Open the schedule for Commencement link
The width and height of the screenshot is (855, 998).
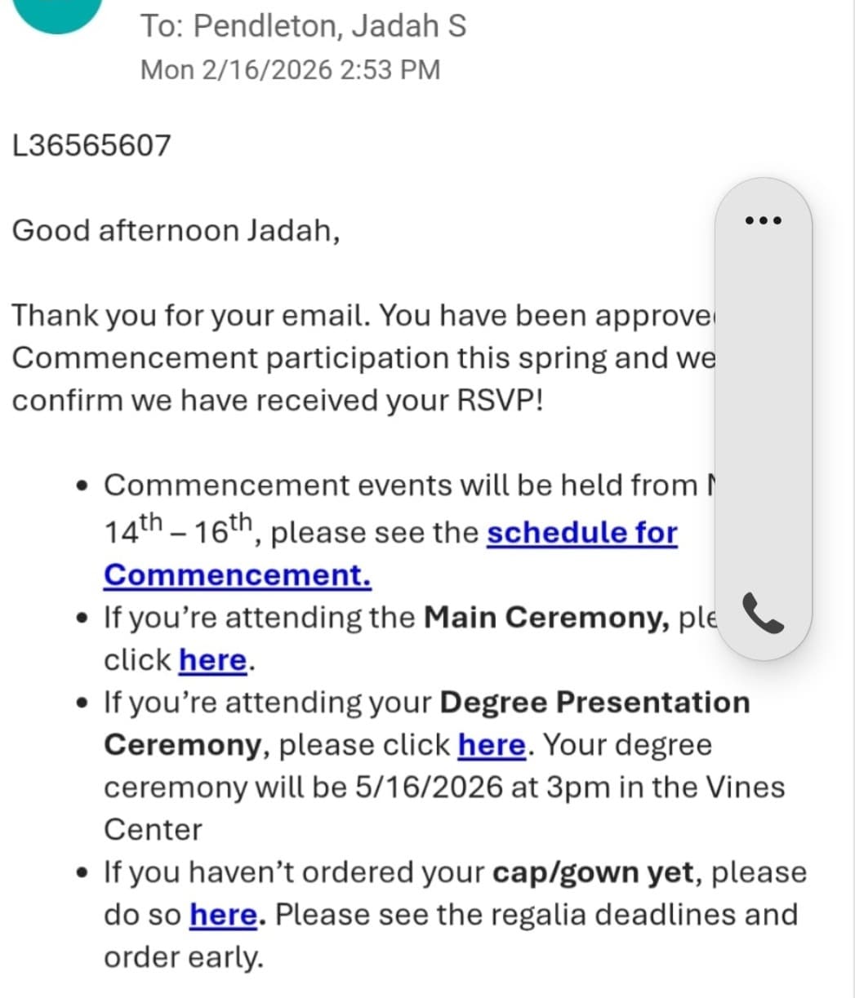390,553
